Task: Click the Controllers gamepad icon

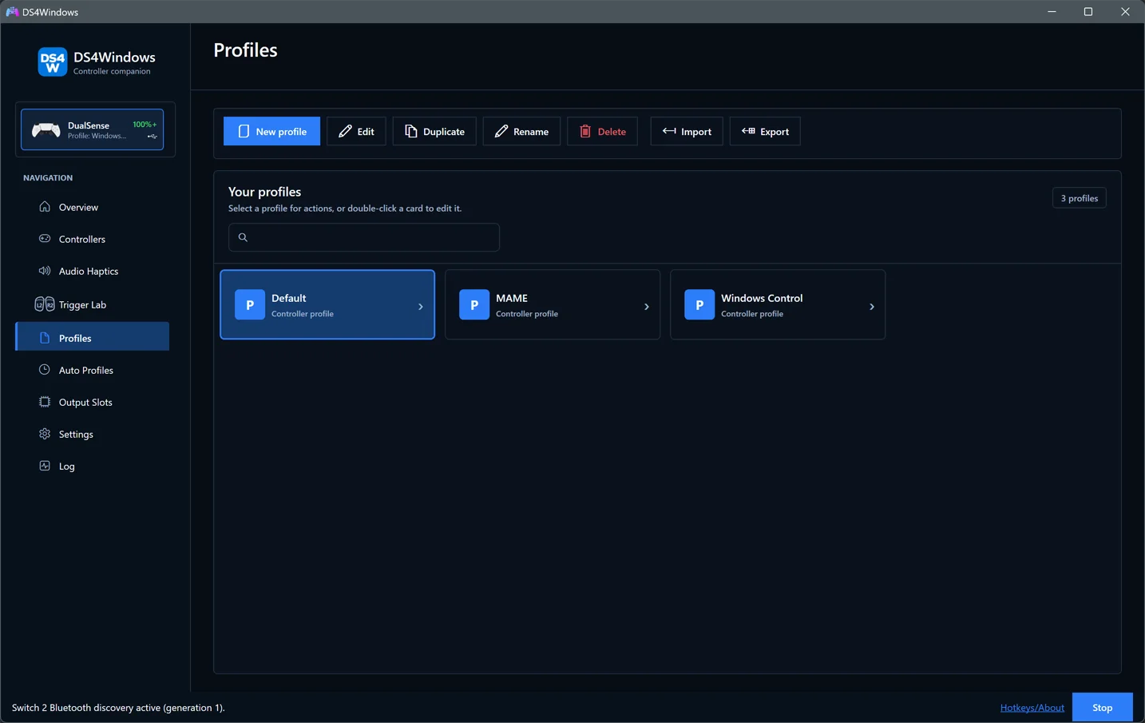Action: tap(45, 239)
